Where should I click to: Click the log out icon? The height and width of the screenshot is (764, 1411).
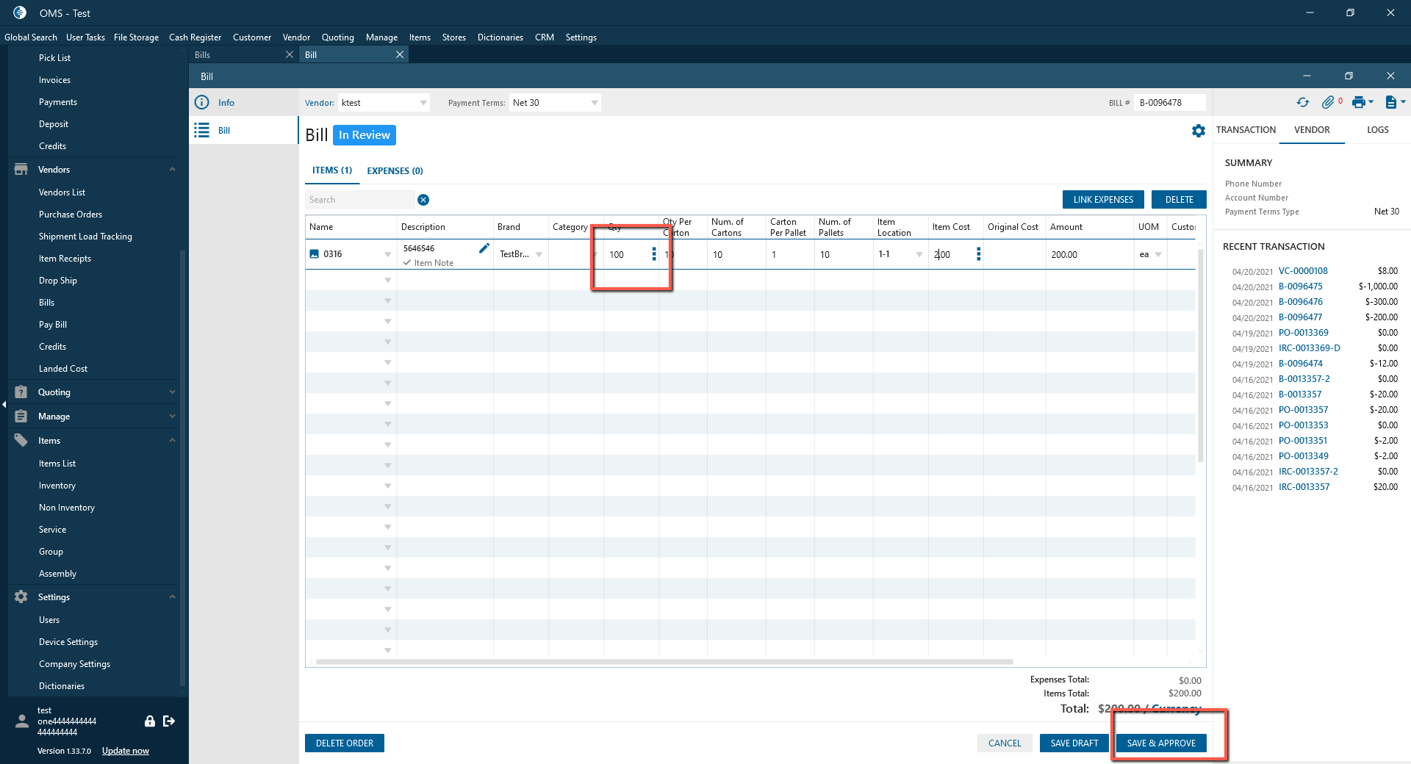click(x=169, y=721)
